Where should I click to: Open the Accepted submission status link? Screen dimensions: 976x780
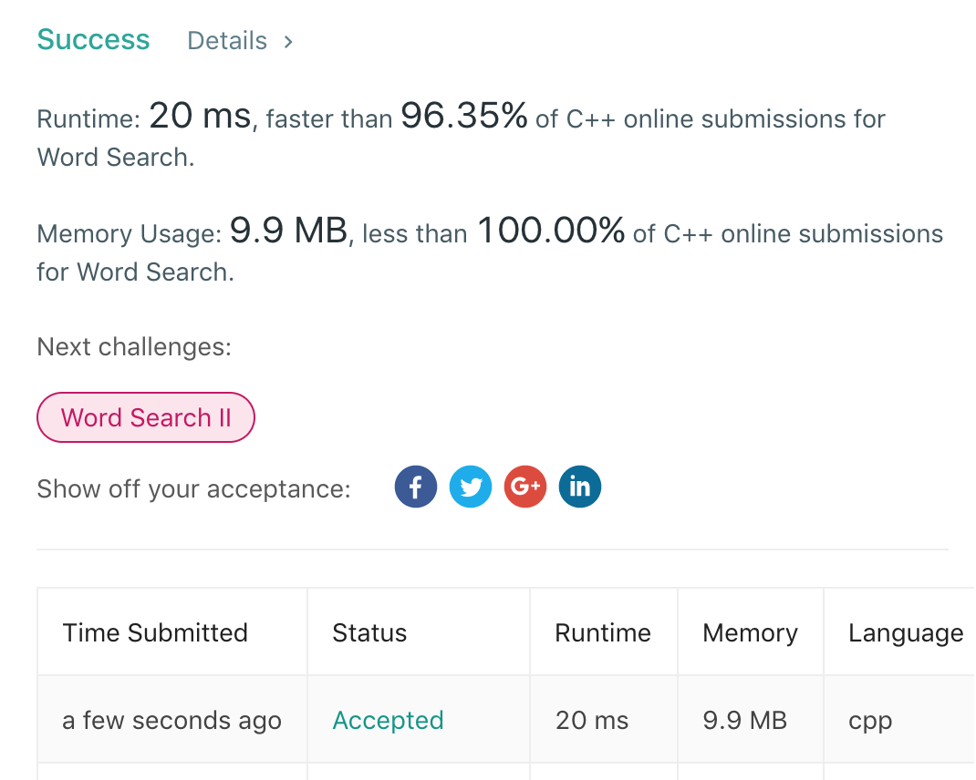pyautogui.click(x=388, y=721)
